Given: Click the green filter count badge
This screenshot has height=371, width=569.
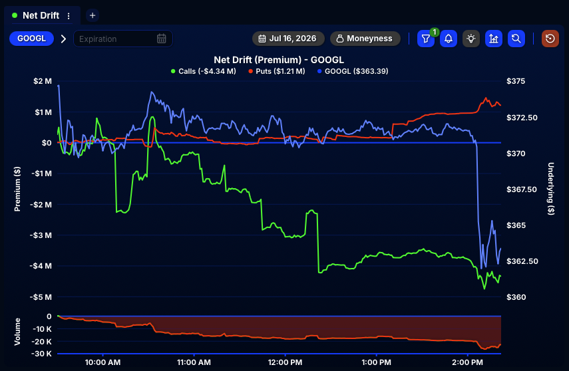Looking at the screenshot, I should click(435, 32).
